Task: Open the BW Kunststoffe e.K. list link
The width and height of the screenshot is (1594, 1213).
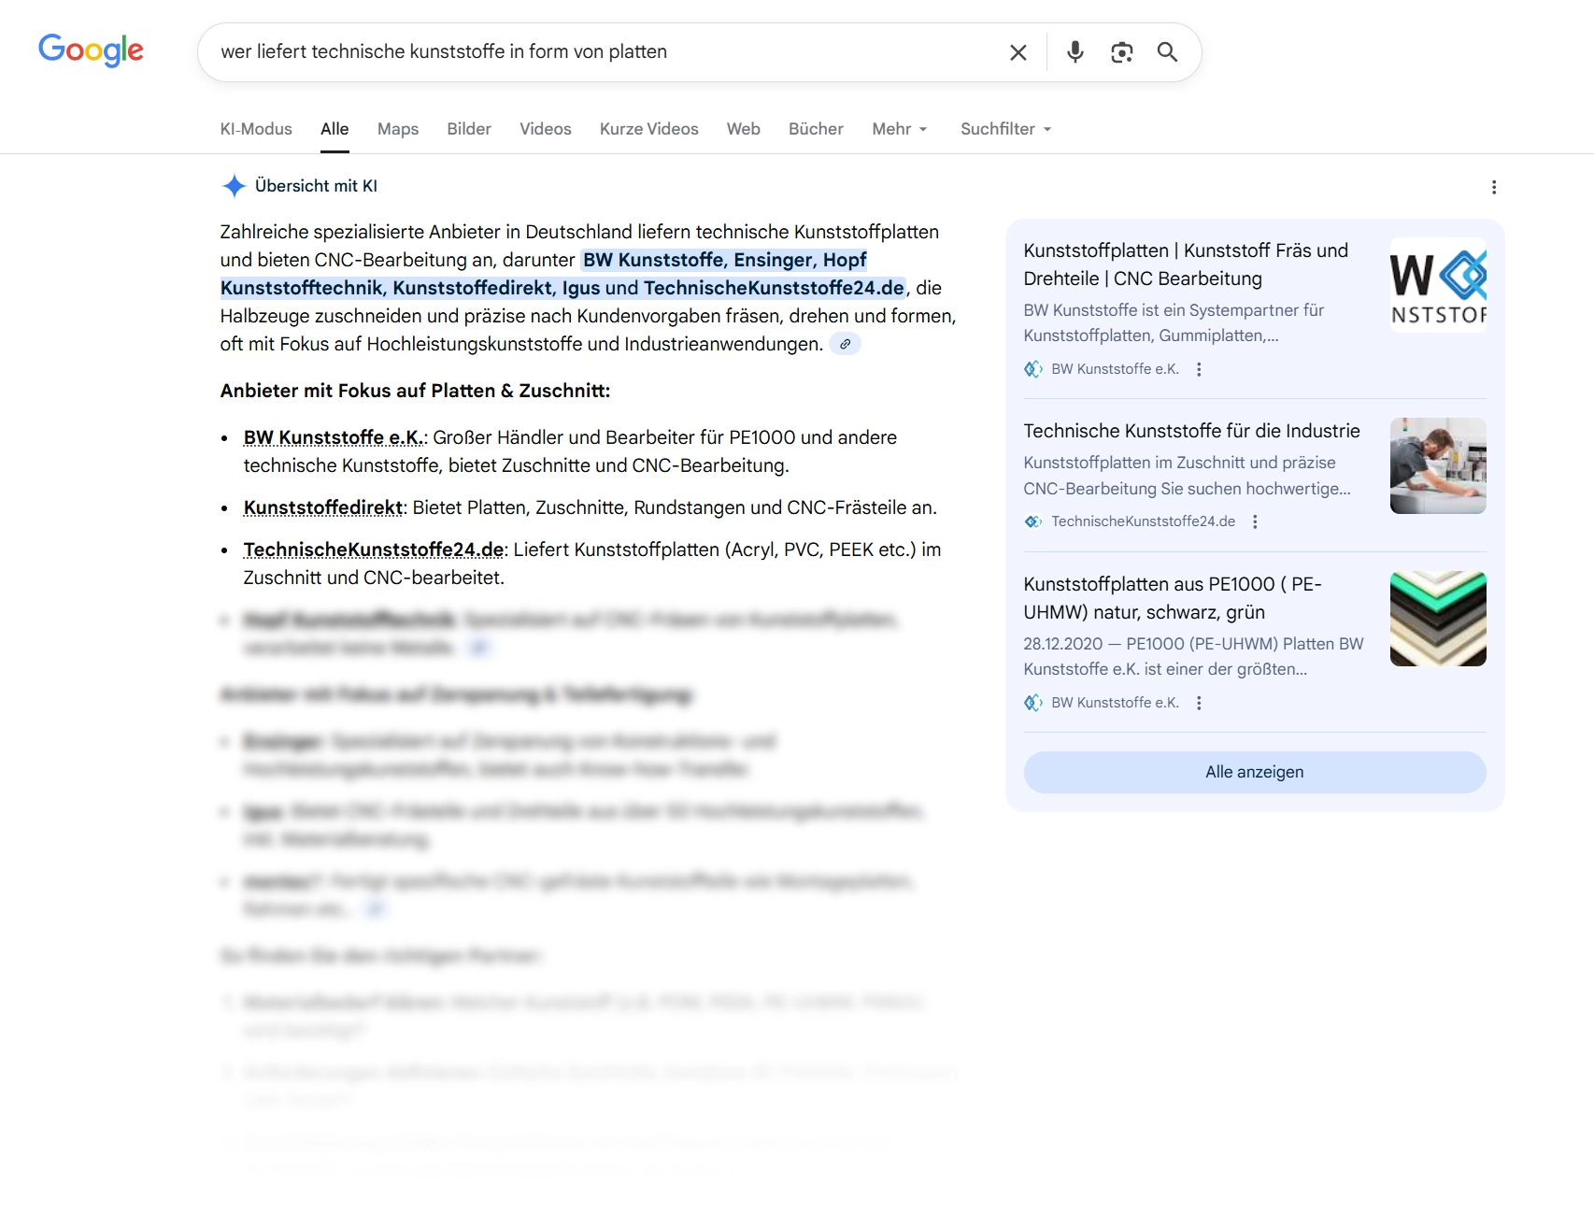Action: 334,437
